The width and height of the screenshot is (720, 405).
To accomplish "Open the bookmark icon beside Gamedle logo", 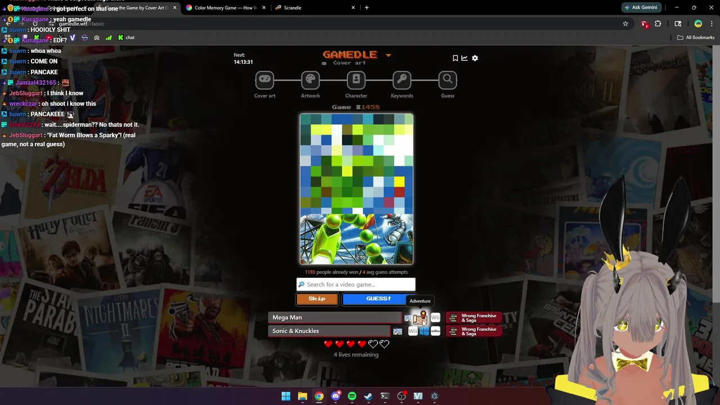I will [455, 58].
